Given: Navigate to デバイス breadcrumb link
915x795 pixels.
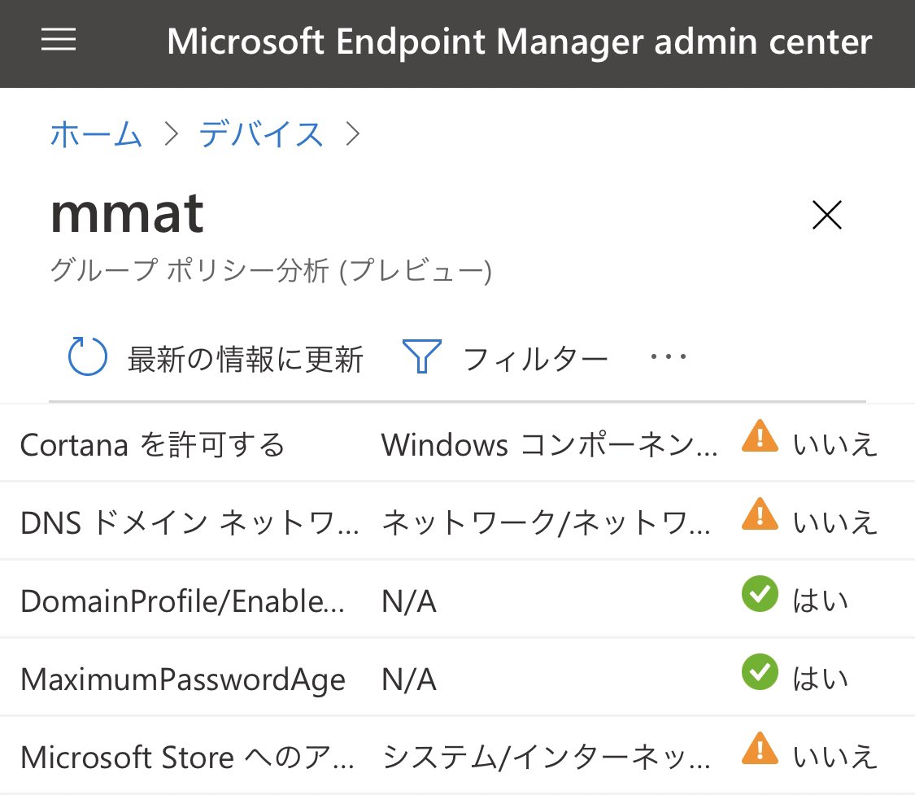Looking at the screenshot, I should click(261, 134).
